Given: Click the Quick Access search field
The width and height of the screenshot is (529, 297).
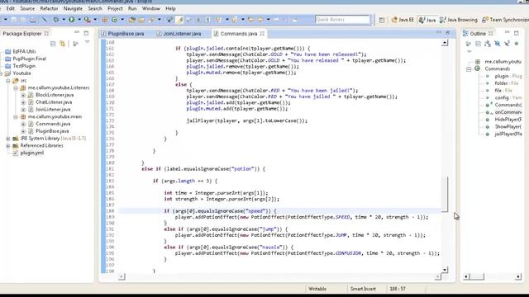Looking at the screenshot, I should (342, 20).
